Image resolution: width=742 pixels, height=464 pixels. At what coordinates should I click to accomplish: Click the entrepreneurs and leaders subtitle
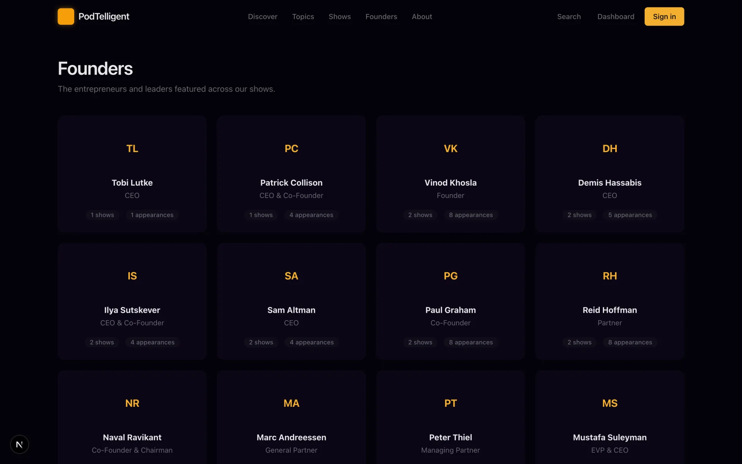166,89
